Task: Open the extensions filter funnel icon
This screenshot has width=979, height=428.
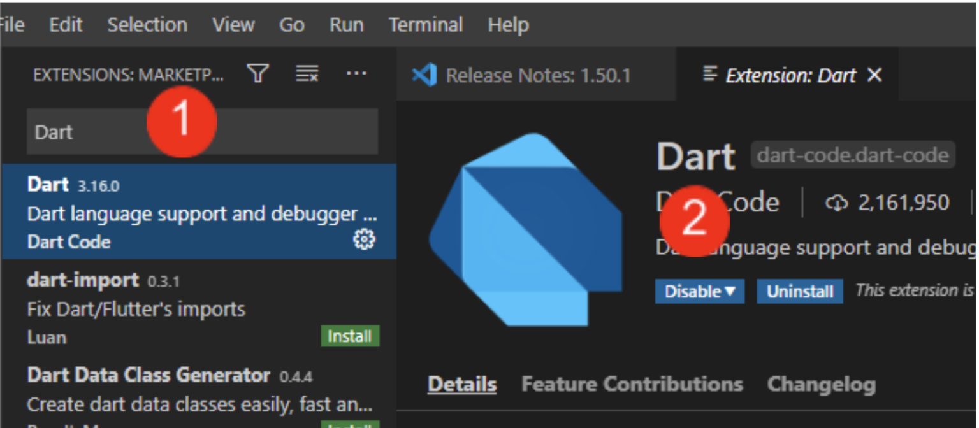Action: [257, 75]
